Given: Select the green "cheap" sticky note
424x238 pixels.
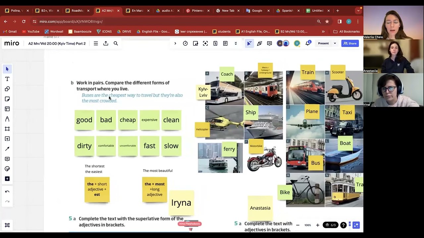Looking at the screenshot, I should coord(128,120).
